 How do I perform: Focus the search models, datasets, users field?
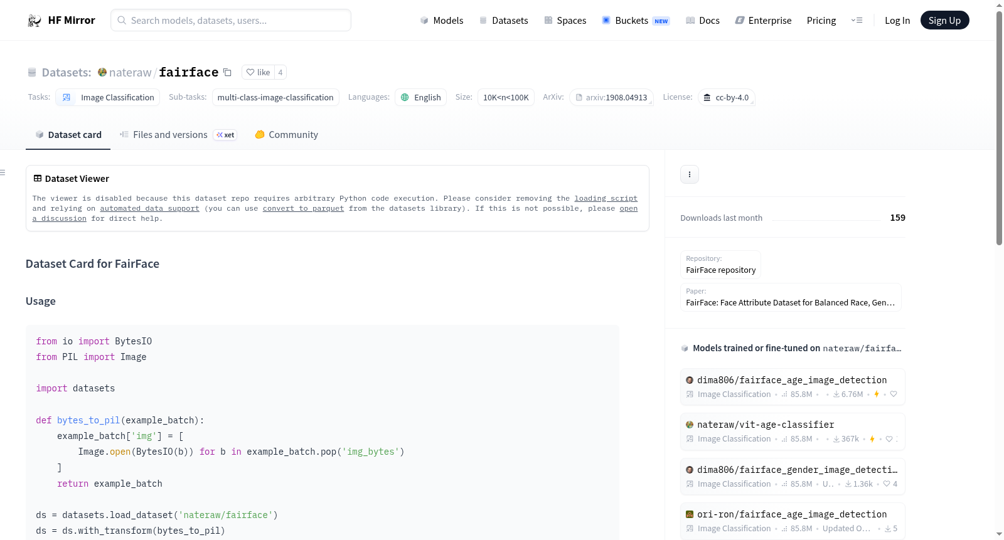[231, 20]
